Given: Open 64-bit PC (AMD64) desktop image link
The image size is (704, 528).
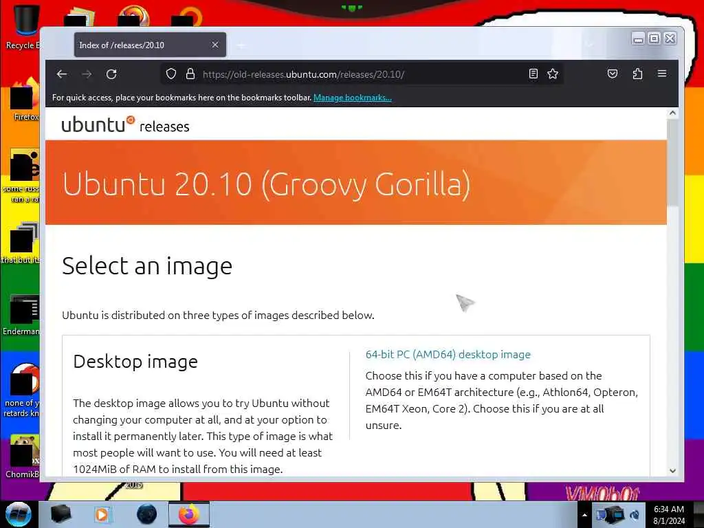Looking at the screenshot, I should [x=448, y=354].
